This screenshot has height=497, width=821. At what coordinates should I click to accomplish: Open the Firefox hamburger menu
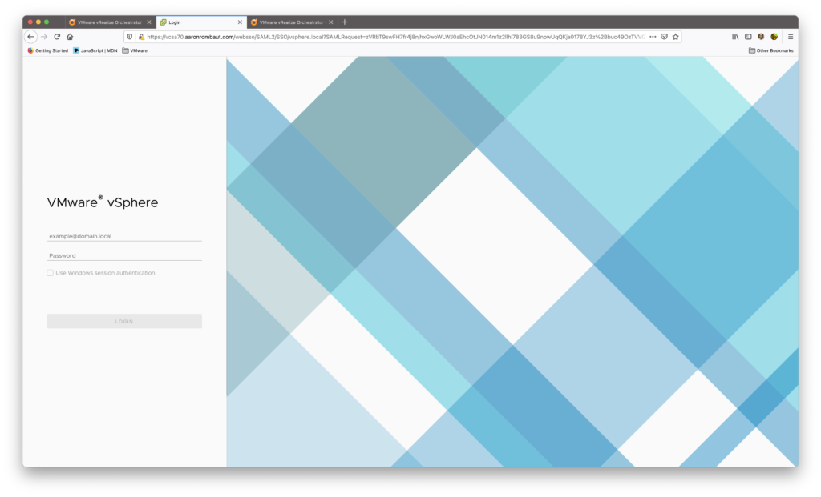point(791,37)
